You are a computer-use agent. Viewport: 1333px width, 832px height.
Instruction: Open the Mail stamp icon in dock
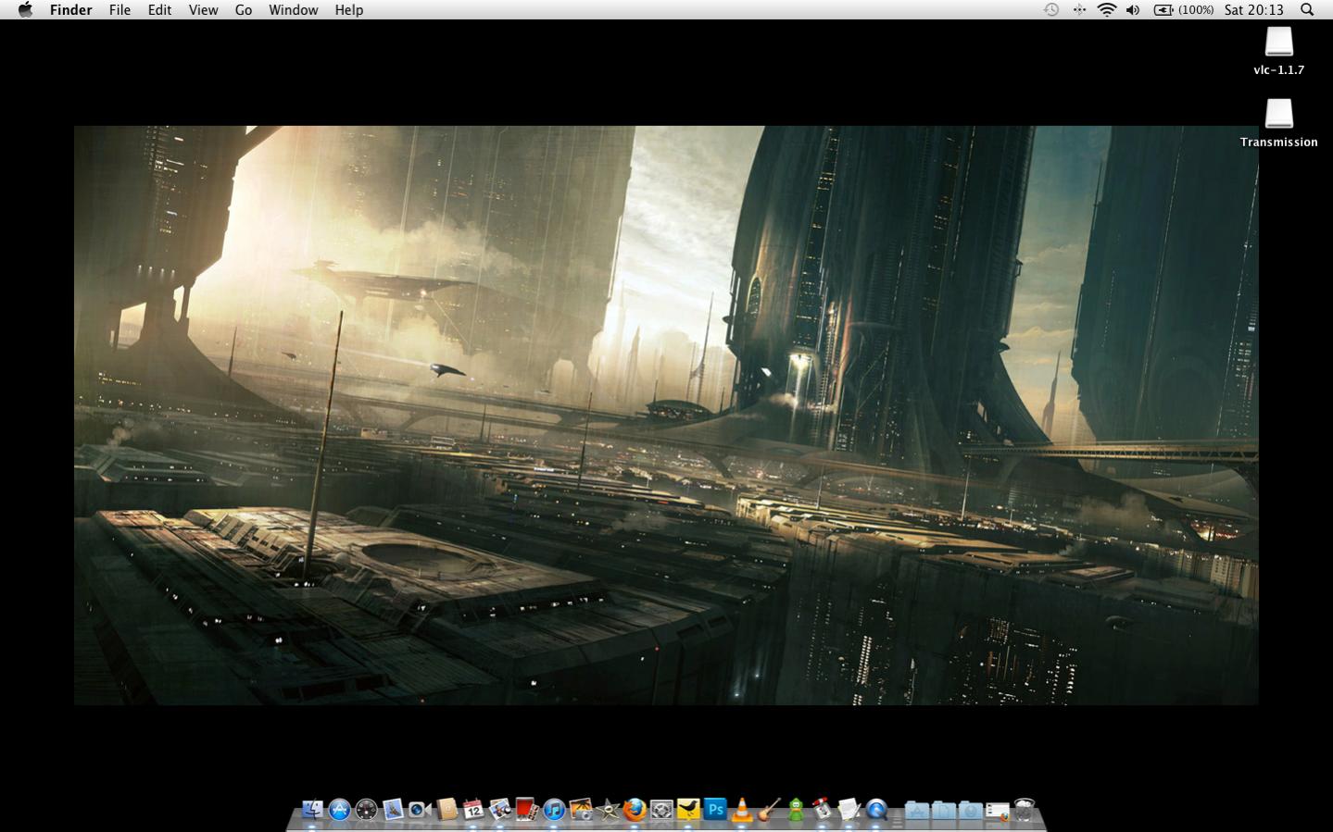tap(394, 810)
